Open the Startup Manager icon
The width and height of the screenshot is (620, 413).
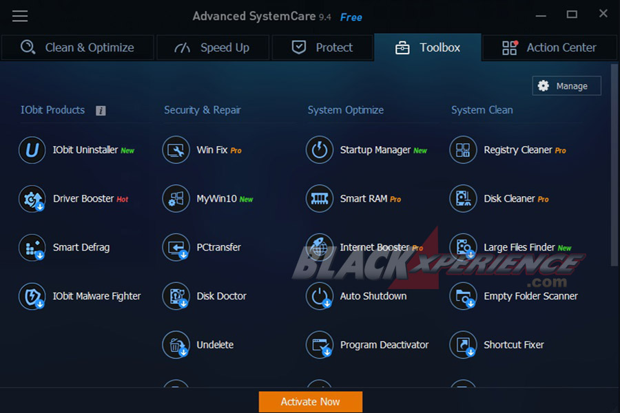(x=320, y=150)
